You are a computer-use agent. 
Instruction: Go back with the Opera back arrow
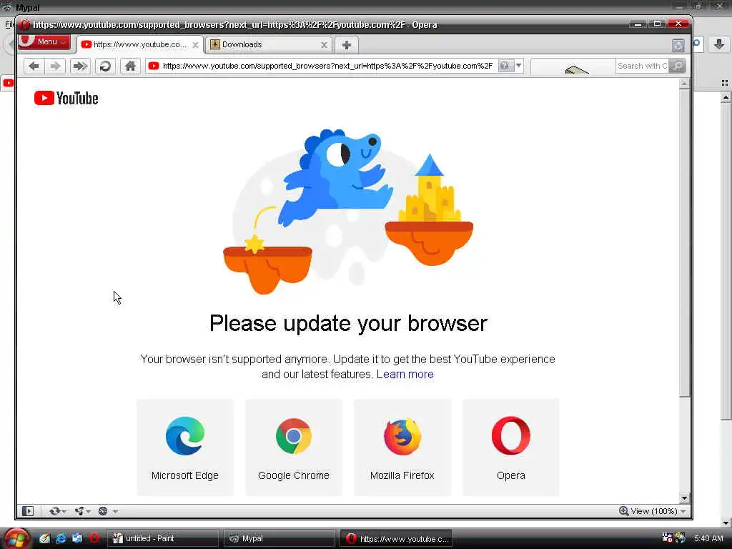34,66
